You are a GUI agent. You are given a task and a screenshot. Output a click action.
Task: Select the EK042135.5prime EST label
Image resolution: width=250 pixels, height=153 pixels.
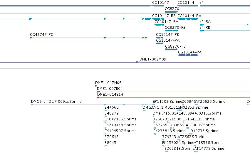(120, 119)
